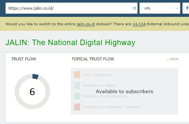The height and width of the screenshot is (124, 189).
Task: Open the 14,134 external inbound links link
Action: pyautogui.click(x=139, y=24)
